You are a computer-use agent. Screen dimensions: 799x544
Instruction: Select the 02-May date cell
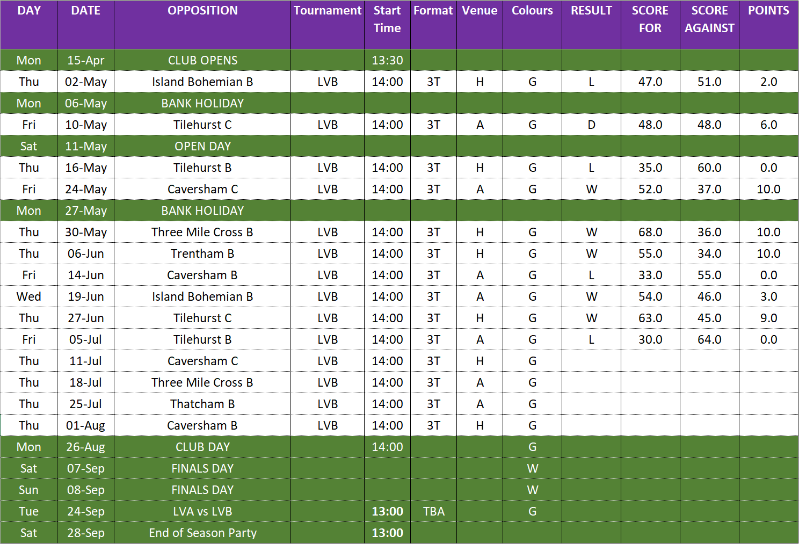86,82
